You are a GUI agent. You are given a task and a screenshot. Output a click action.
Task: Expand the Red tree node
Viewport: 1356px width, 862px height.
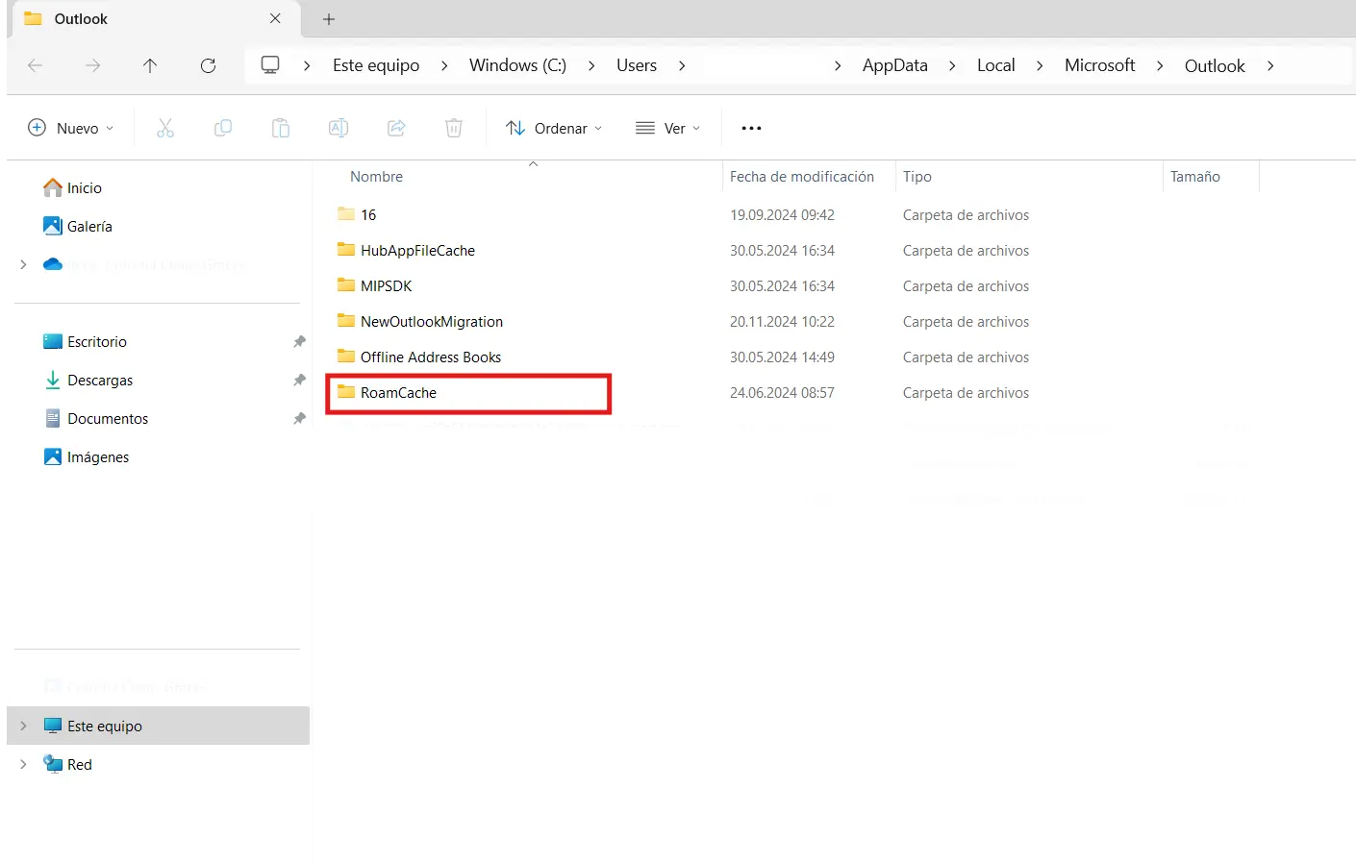[x=23, y=764]
